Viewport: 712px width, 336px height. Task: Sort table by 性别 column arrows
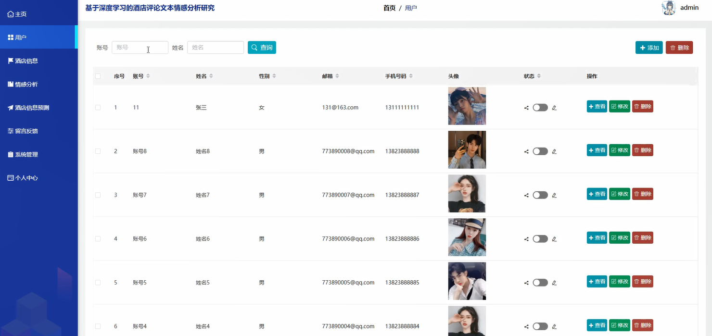tap(274, 76)
